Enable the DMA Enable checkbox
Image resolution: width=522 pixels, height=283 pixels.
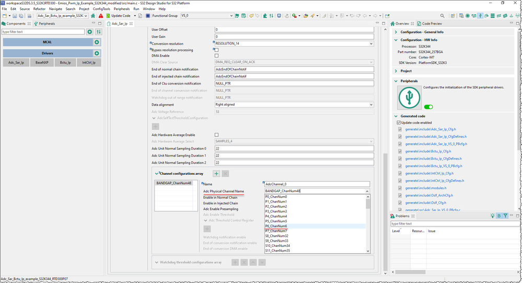pyautogui.click(x=217, y=55)
